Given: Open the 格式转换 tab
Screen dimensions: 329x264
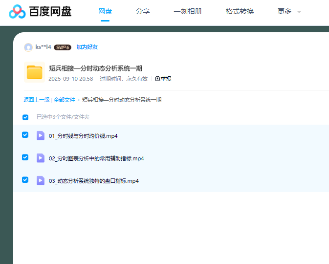Looking at the screenshot, I should [x=240, y=11].
